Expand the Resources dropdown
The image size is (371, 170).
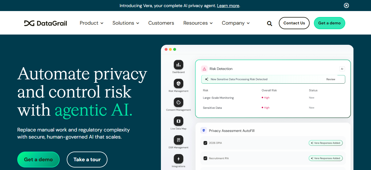[x=198, y=23]
